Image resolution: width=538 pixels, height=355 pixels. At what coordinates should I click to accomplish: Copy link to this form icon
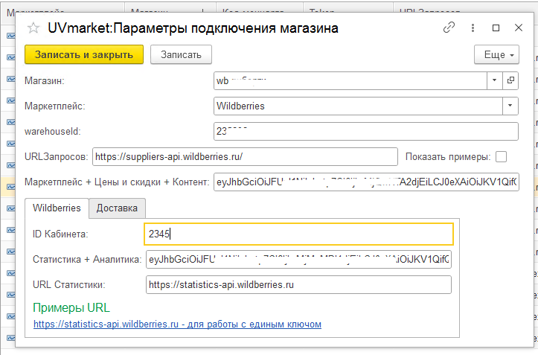(x=449, y=28)
